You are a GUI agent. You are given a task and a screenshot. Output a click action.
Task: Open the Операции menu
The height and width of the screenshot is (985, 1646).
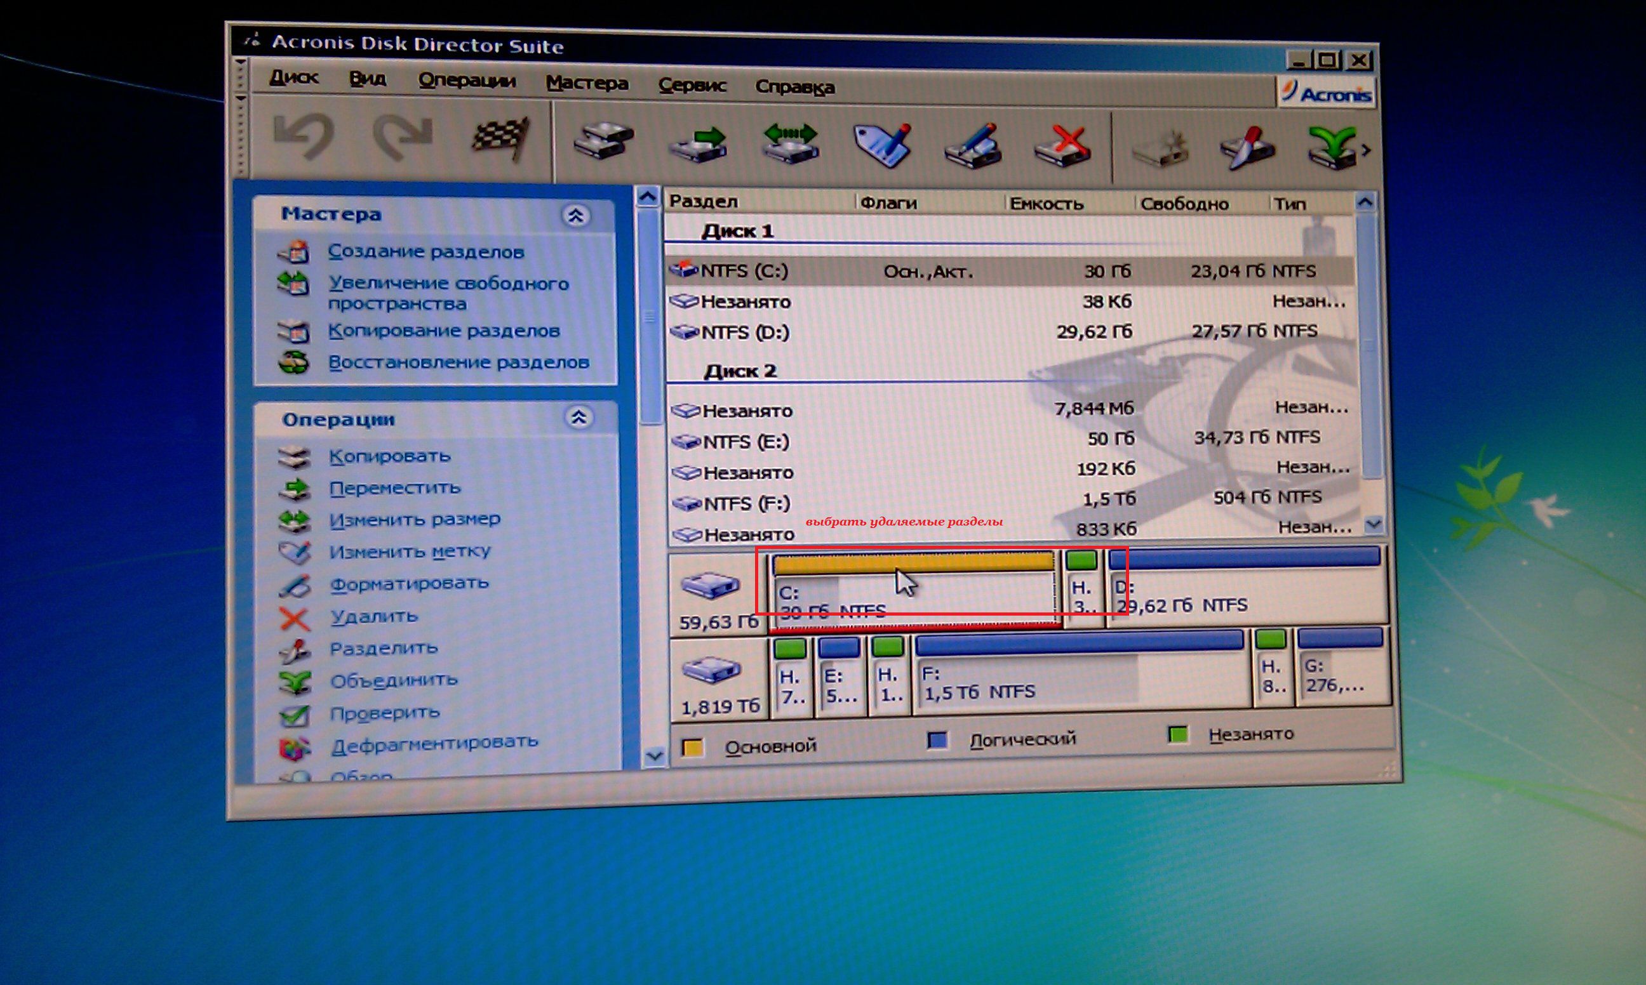tap(466, 81)
